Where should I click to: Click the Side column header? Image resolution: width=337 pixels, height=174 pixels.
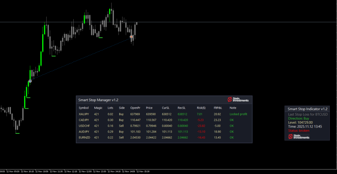pos(122,108)
